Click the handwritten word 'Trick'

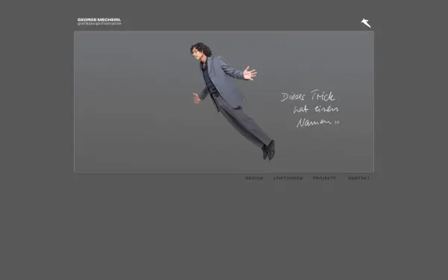[323, 96]
